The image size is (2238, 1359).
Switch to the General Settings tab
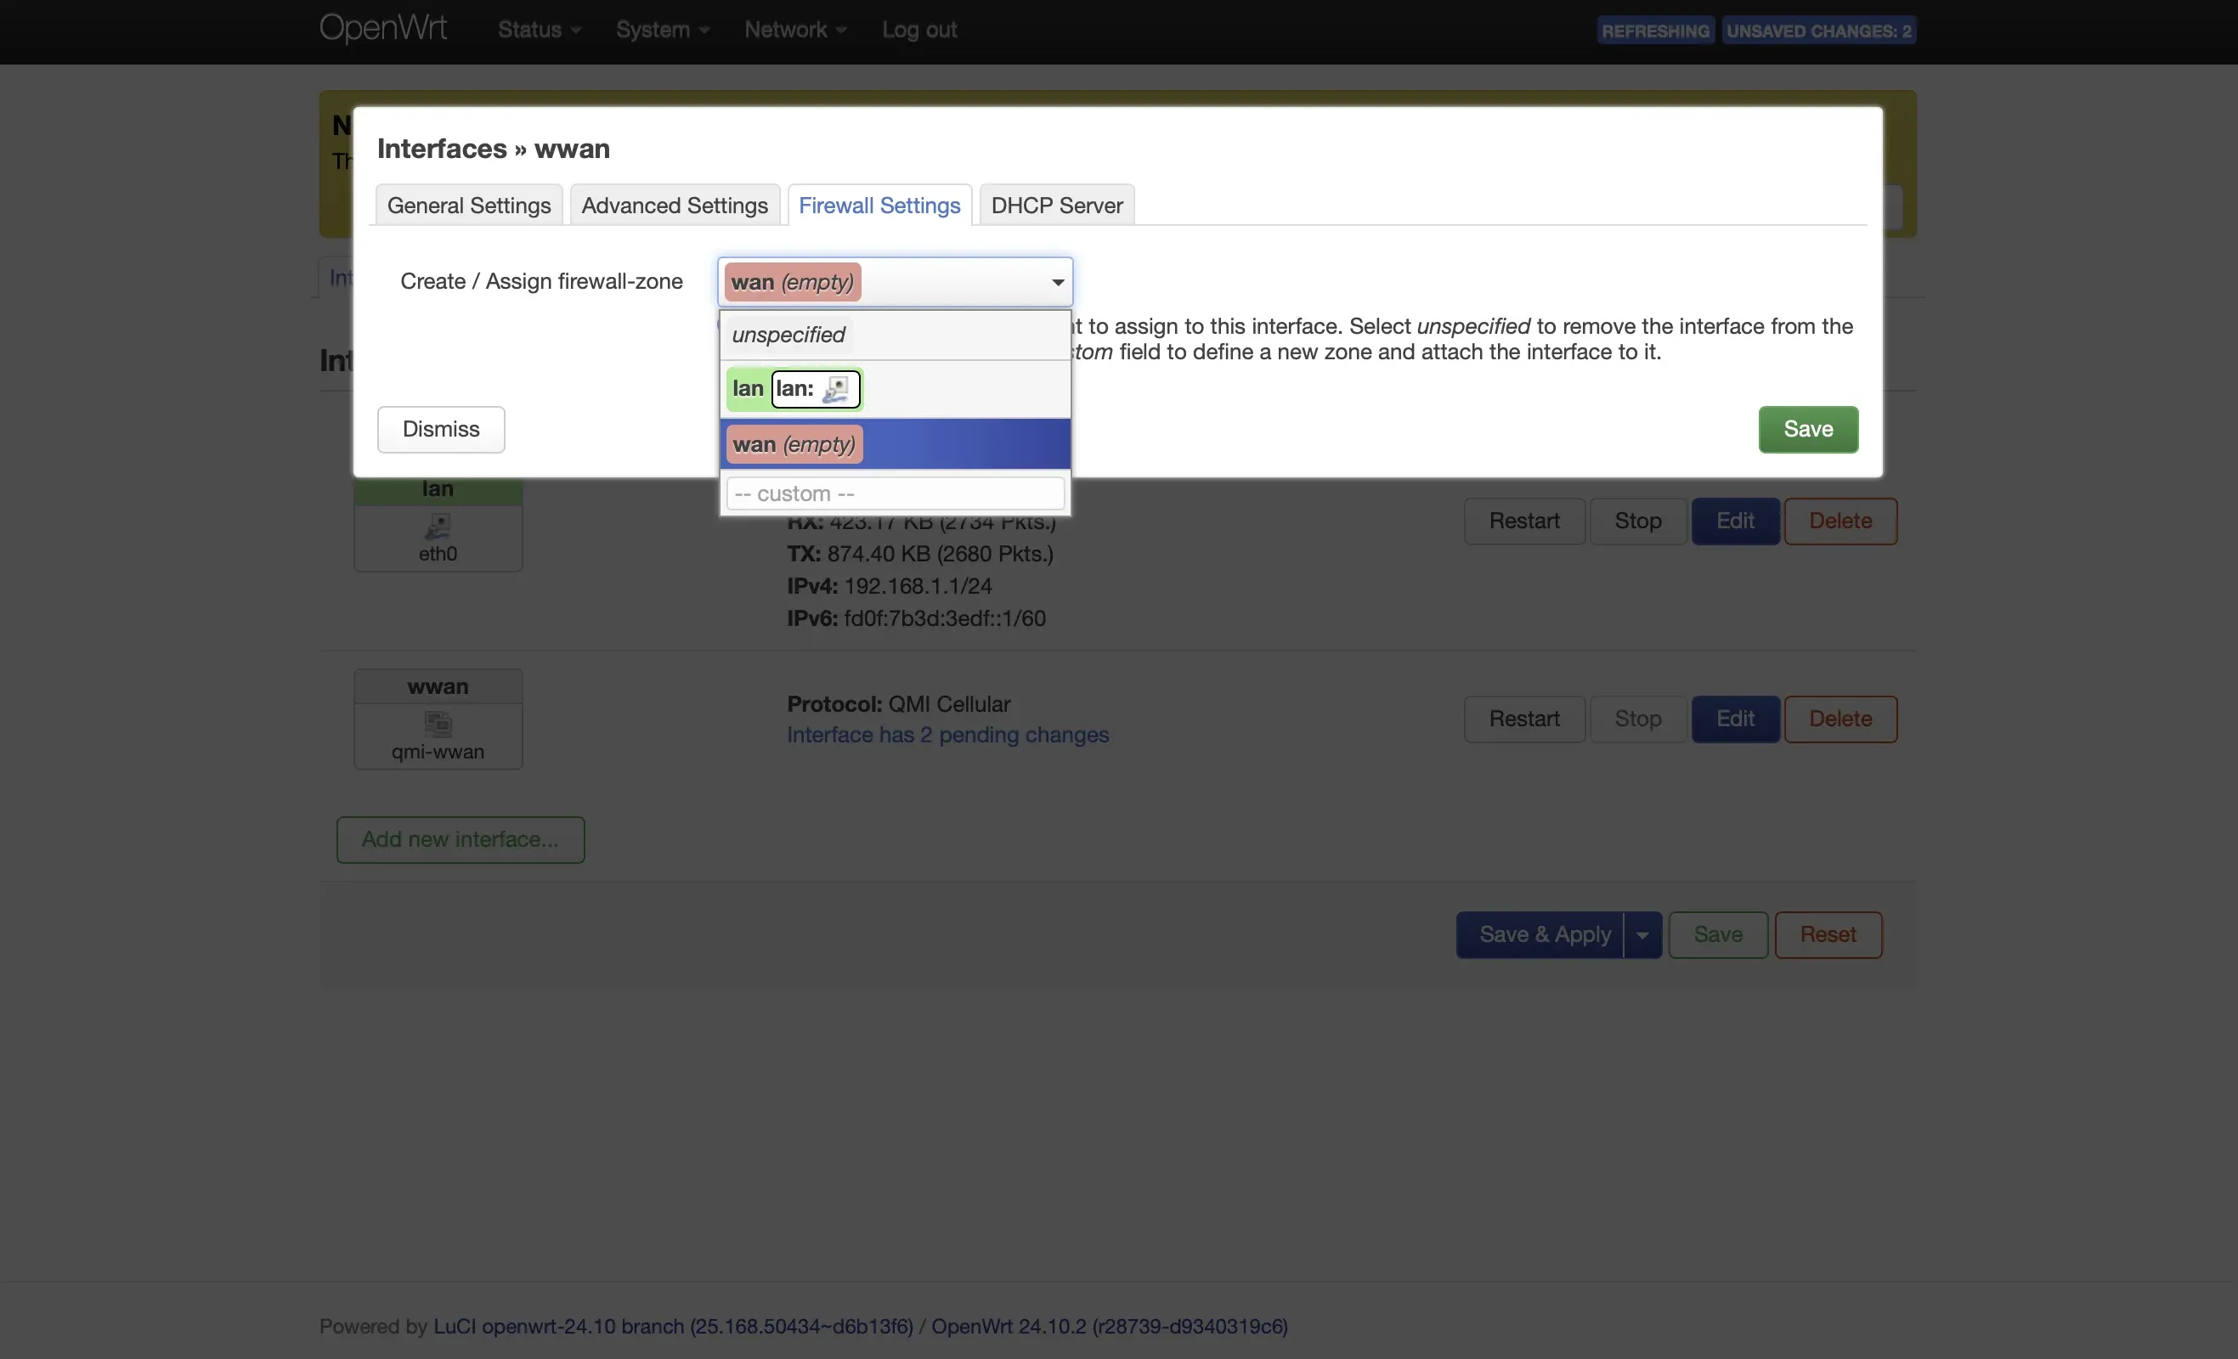tap(469, 206)
